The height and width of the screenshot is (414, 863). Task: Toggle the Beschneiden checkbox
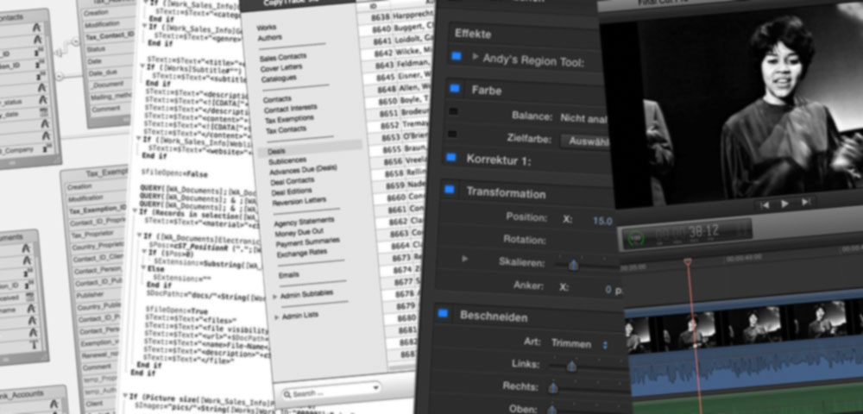[x=443, y=313]
